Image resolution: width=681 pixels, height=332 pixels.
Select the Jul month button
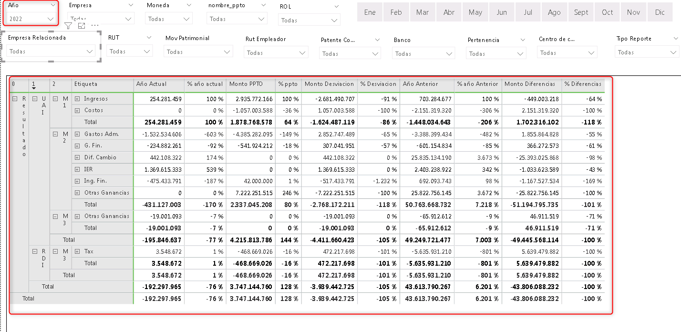tap(528, 12)
